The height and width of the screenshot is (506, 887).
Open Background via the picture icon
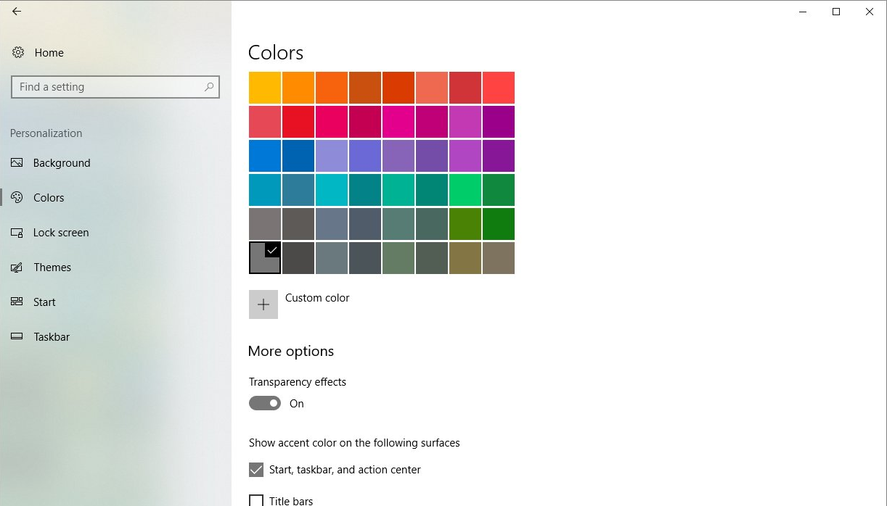[x=17, y=163]
